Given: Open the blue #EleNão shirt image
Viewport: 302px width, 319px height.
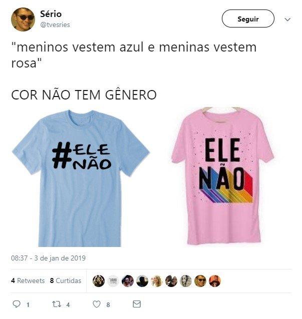Looking at the screenshot, I should 81,178.
